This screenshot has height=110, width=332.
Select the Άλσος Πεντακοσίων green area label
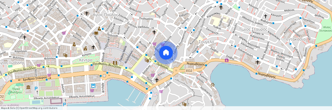click(x=326, y=29)
